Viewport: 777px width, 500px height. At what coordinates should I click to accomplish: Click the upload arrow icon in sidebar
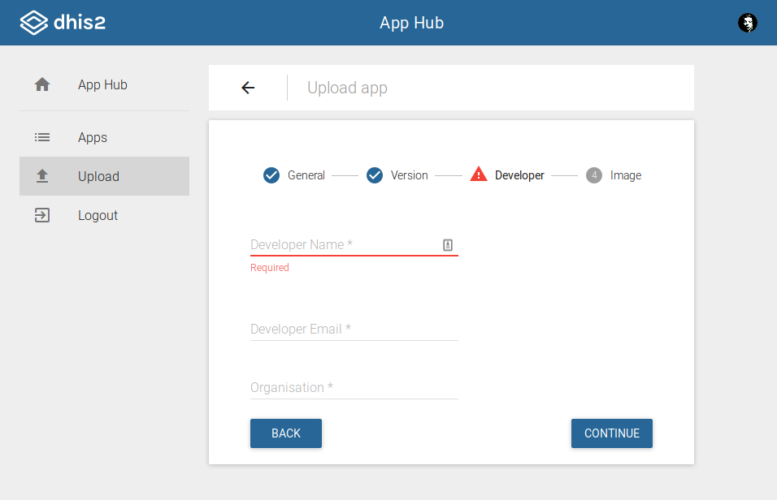[x=42, y=176]
